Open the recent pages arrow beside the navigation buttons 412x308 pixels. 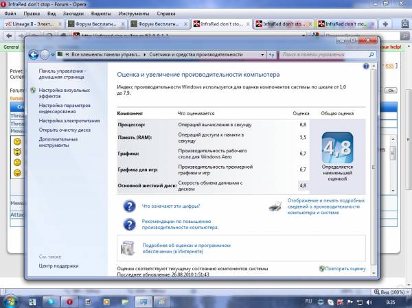(53, 55)
